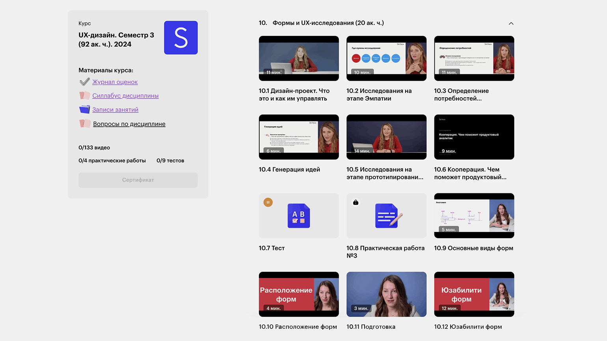The image size is (607, 341).
Task: Click the pink icon beside Вопросы по дисциплине
Action: pos(84,124)
